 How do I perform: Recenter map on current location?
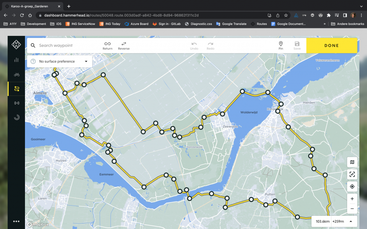[352, 186]
